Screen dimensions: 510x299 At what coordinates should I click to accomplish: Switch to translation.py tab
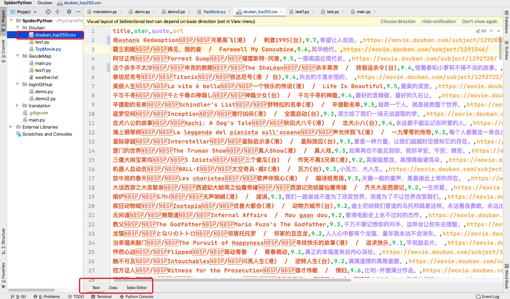[105, 12]
